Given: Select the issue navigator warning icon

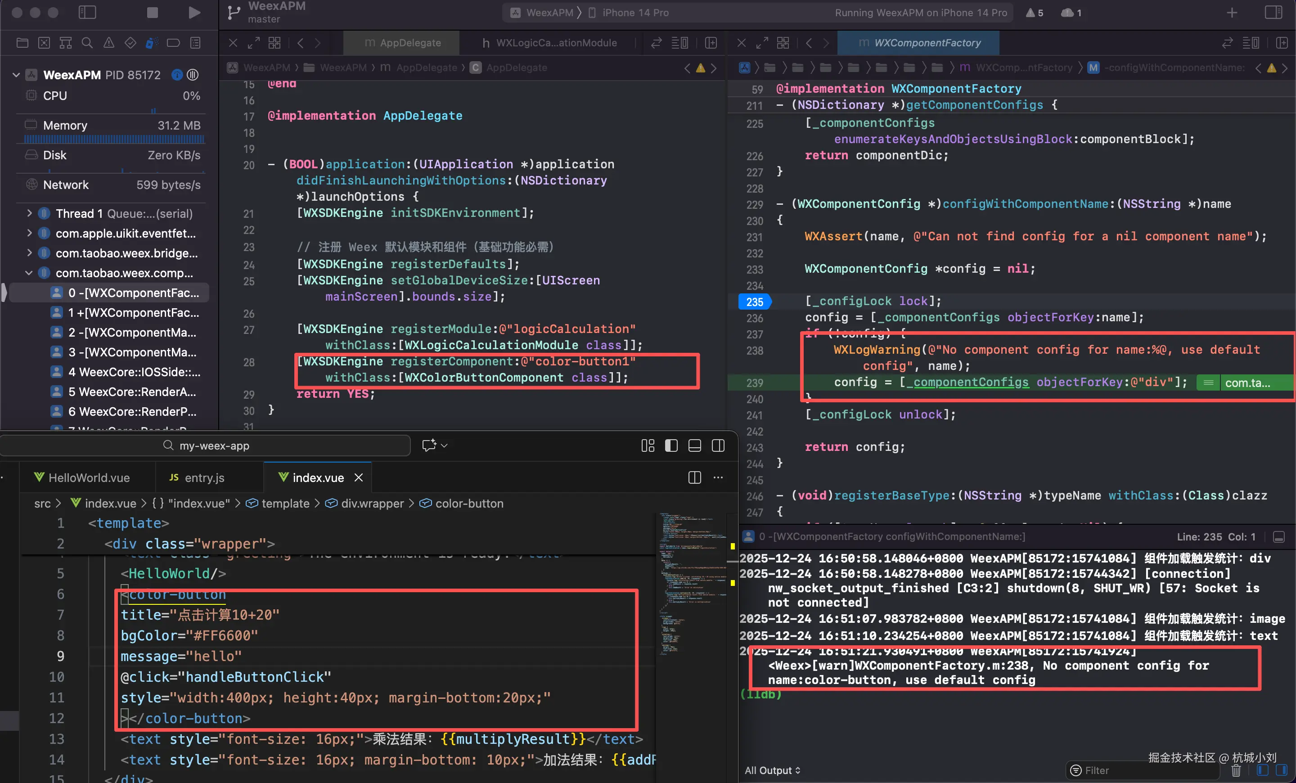Looking at the screenshot, I should [x=108, y=43].
